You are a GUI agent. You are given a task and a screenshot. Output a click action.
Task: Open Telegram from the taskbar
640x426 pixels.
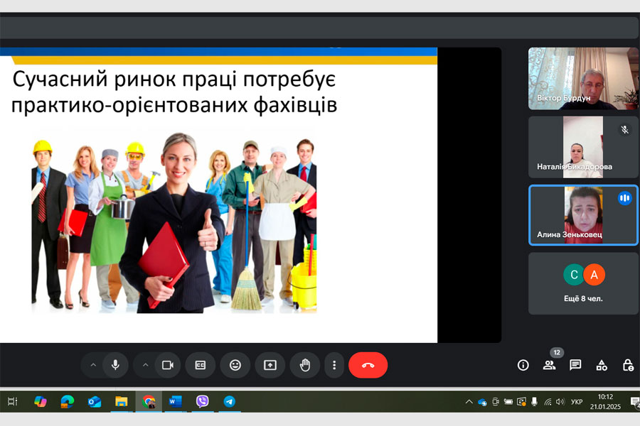click(x=230, y=402)
